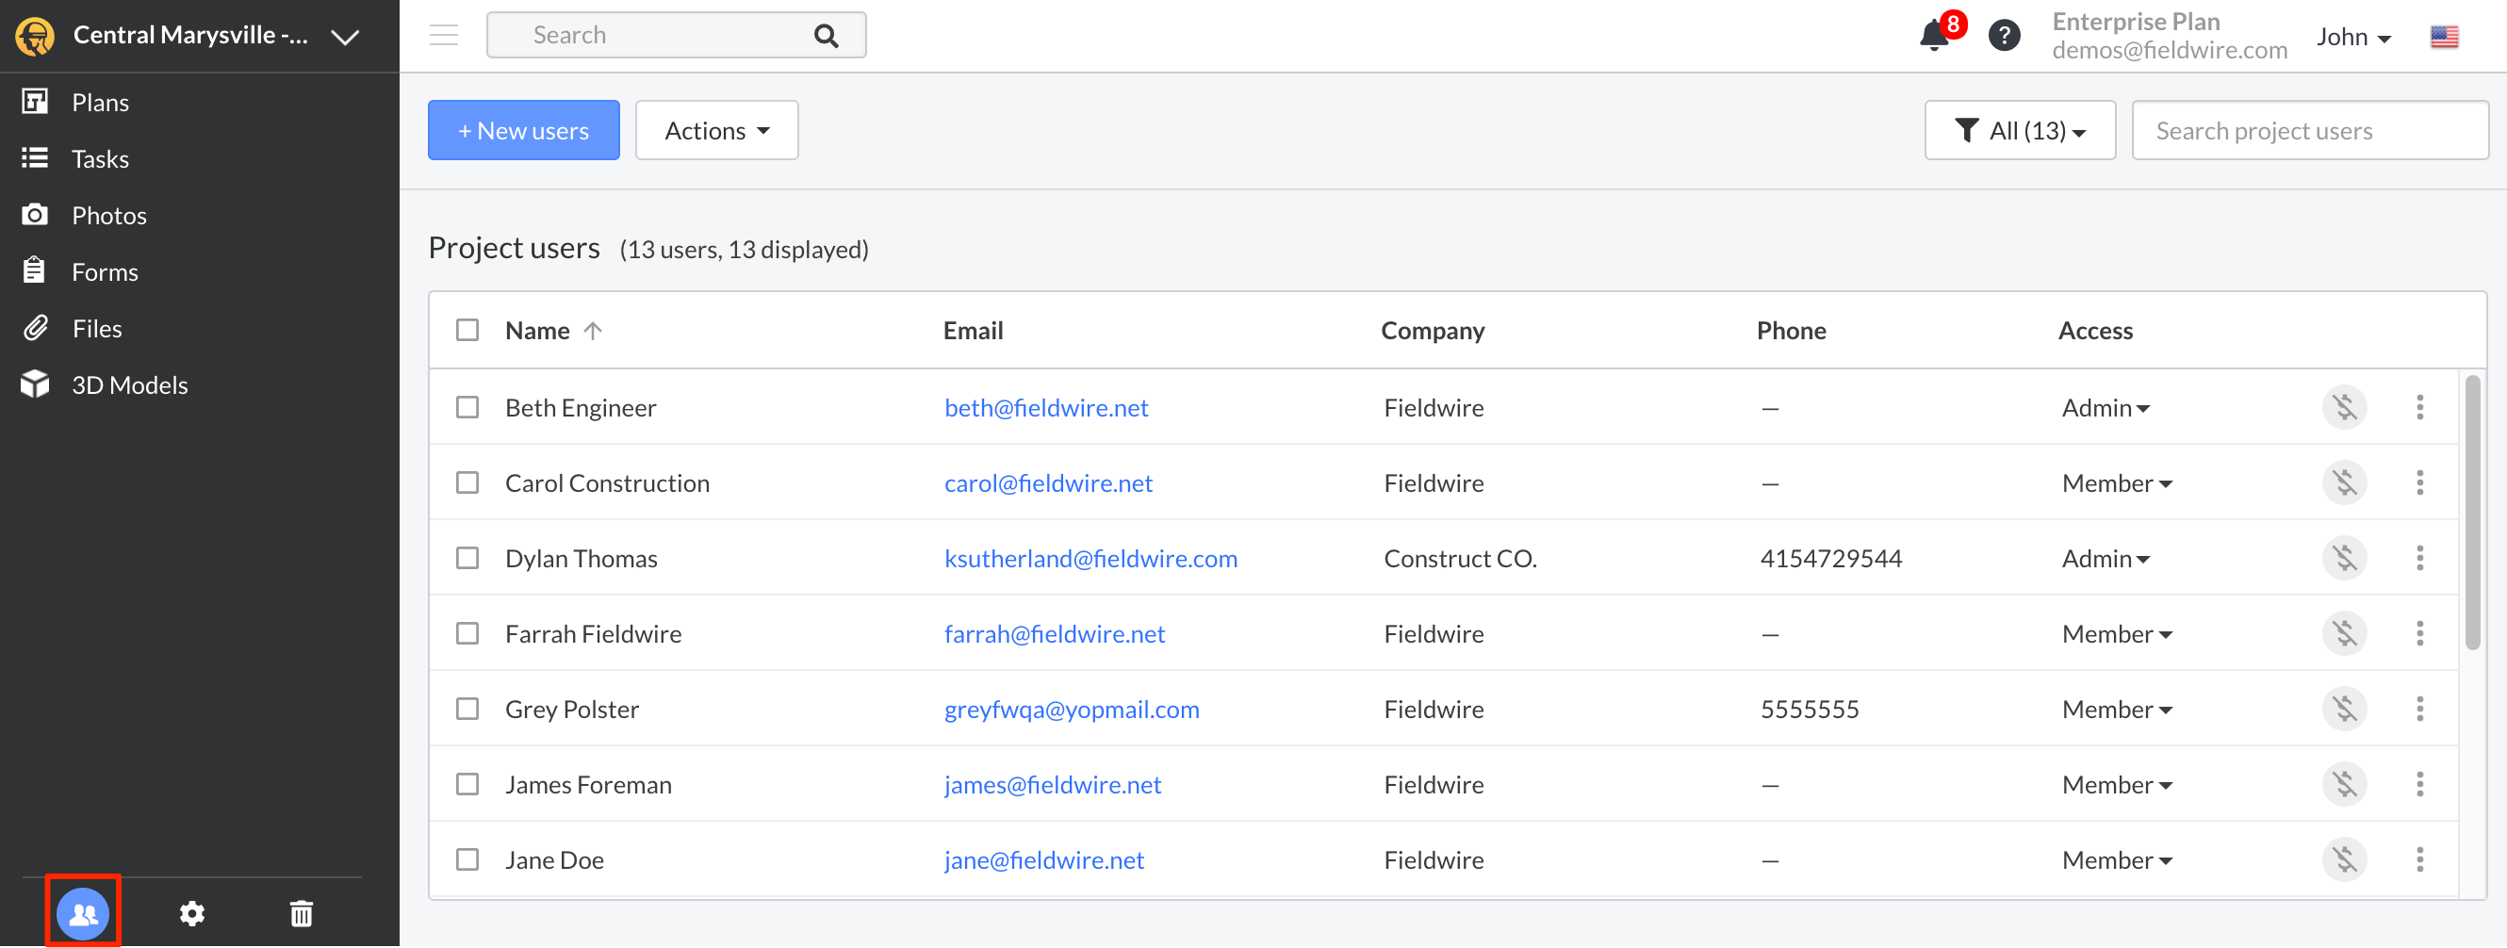Image resolution: width=2507 pixels, height=948 pixels.
Task: Open the All (13) filter dropdown
Action: tap(2020, 130)
